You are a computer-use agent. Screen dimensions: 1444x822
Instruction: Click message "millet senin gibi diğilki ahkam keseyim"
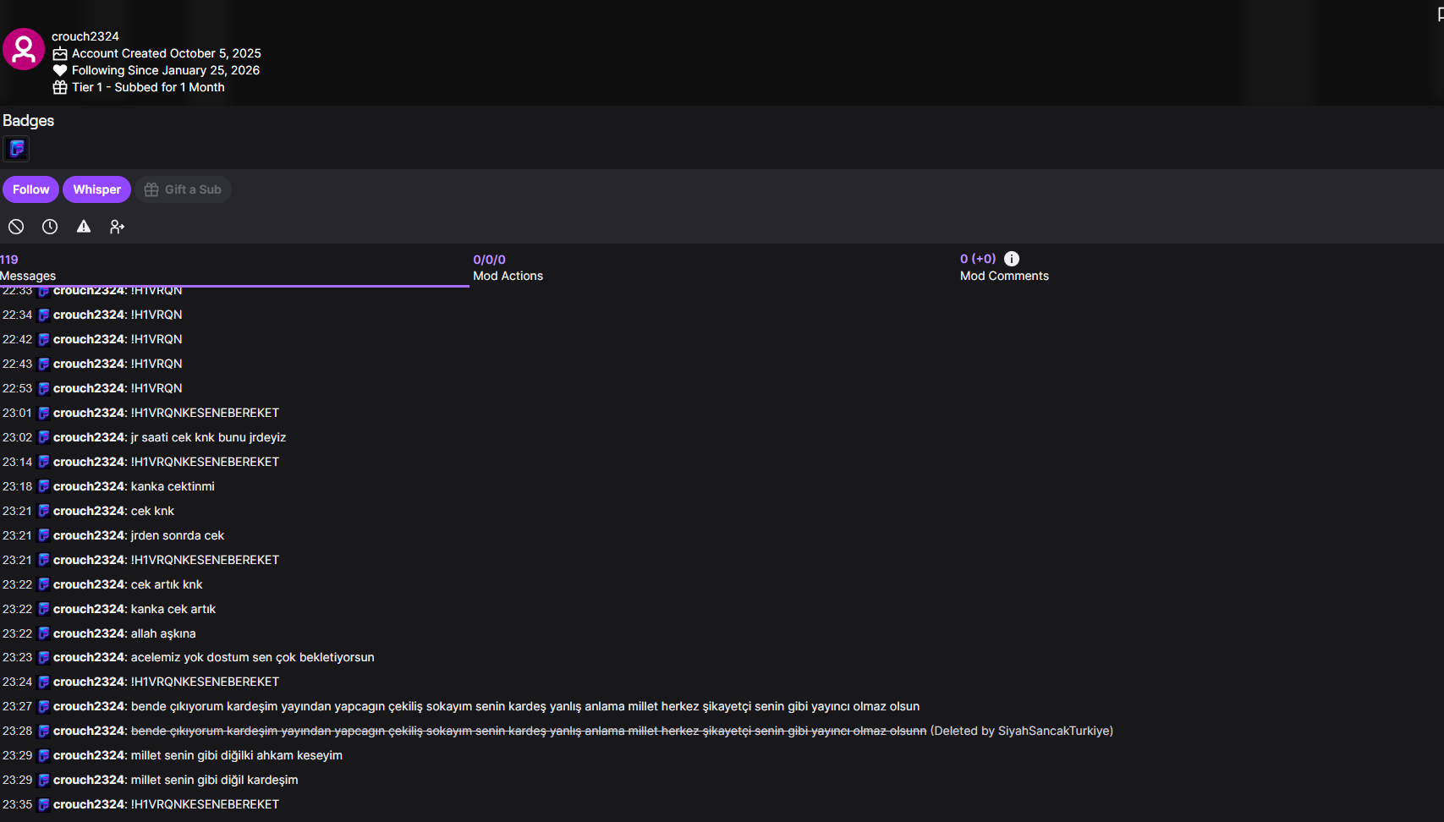(237, 755)
